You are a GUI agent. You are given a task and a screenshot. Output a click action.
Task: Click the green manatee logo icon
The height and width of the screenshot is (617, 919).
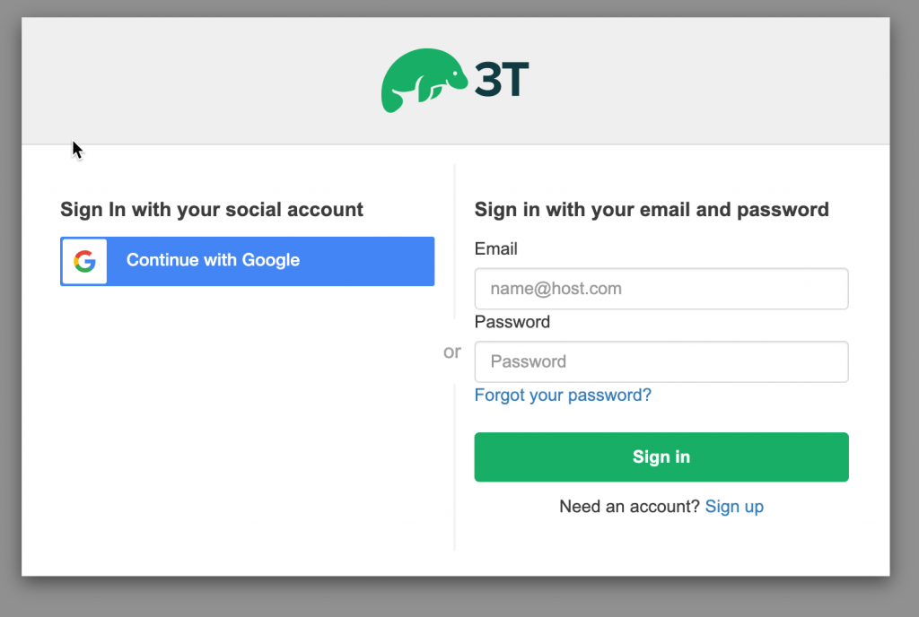click(x=424, y=80)
